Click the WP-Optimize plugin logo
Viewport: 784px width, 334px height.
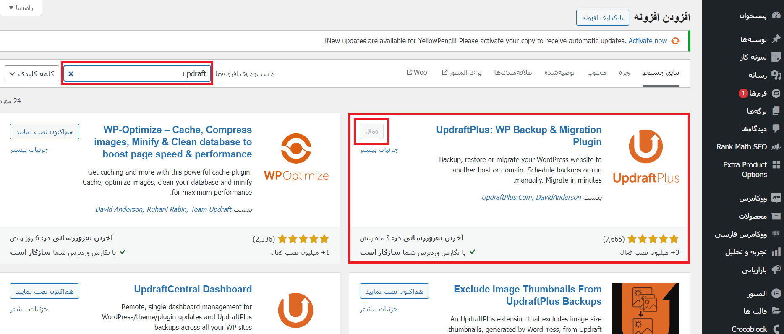coord(296,157)
